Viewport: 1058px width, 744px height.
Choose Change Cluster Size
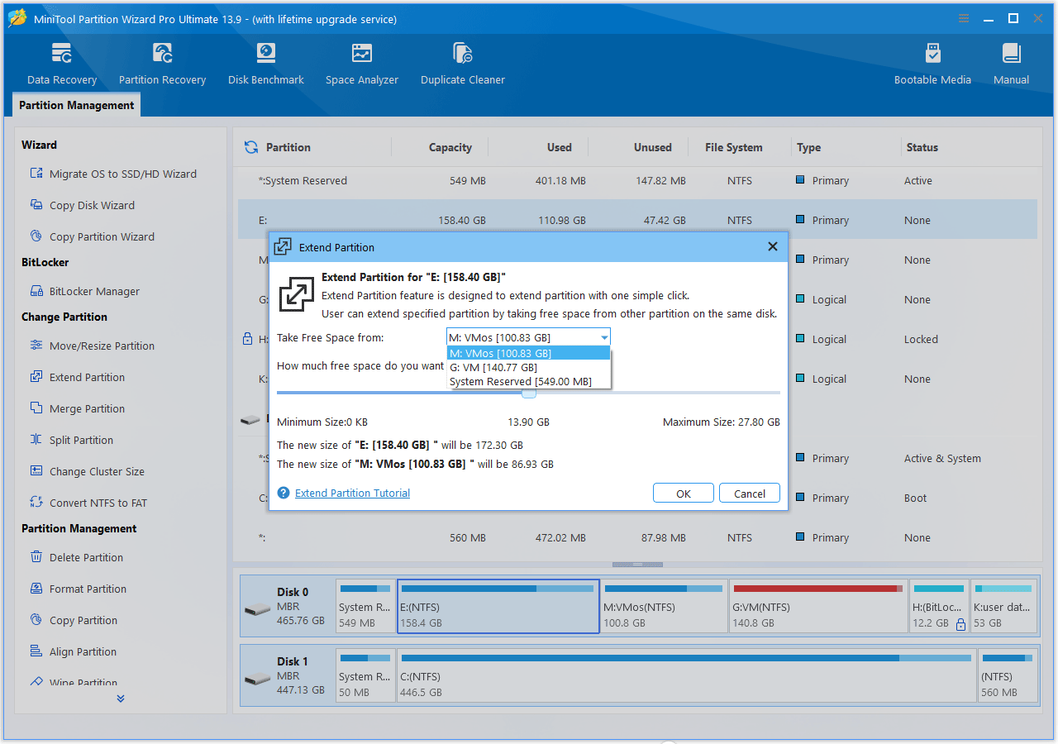click(87, 471)
